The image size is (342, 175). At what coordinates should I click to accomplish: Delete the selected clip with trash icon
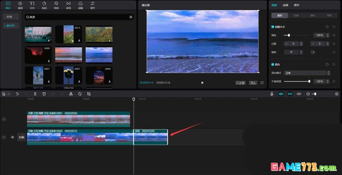tap(44, 94)
